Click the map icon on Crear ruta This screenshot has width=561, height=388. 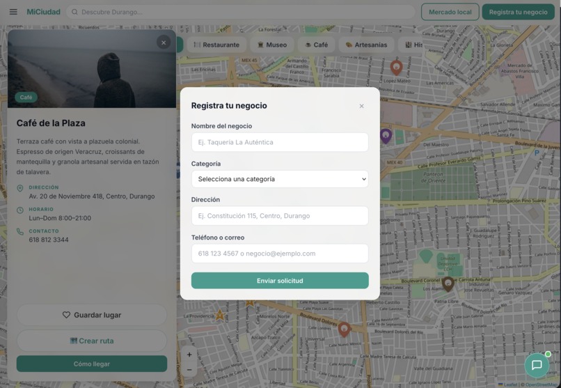[73, 341]
